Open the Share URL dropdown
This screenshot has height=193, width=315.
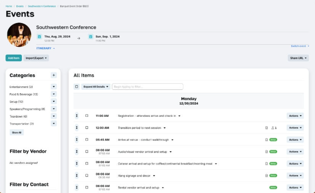tap(298, 58)
